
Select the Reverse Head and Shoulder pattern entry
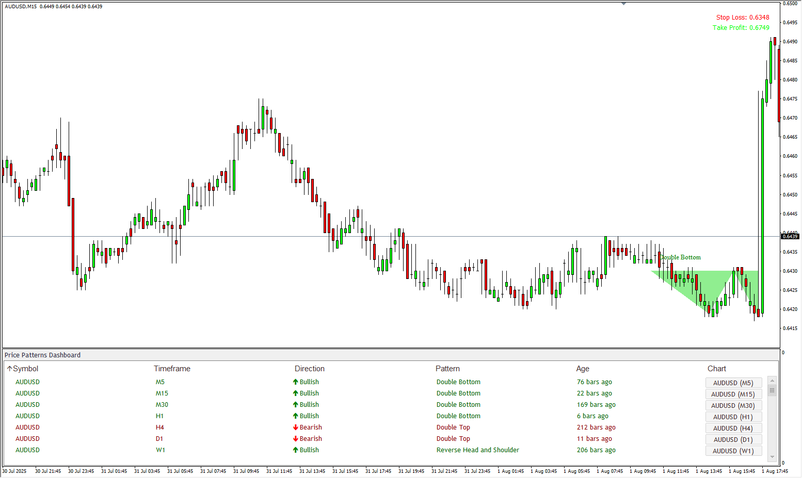[x=477, y=450]
